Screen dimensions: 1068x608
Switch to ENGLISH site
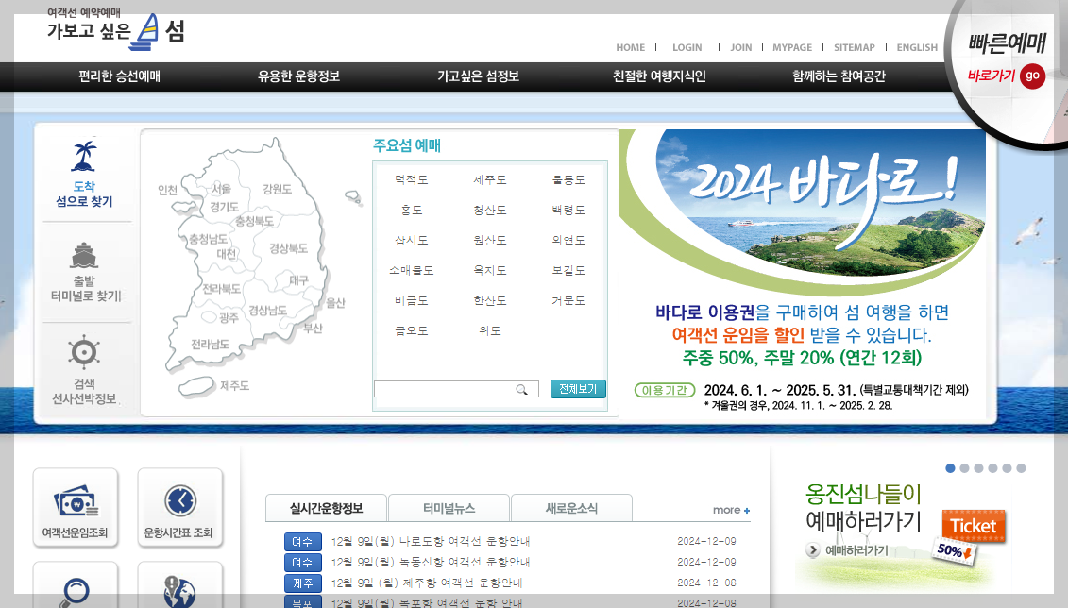(917, 47)
